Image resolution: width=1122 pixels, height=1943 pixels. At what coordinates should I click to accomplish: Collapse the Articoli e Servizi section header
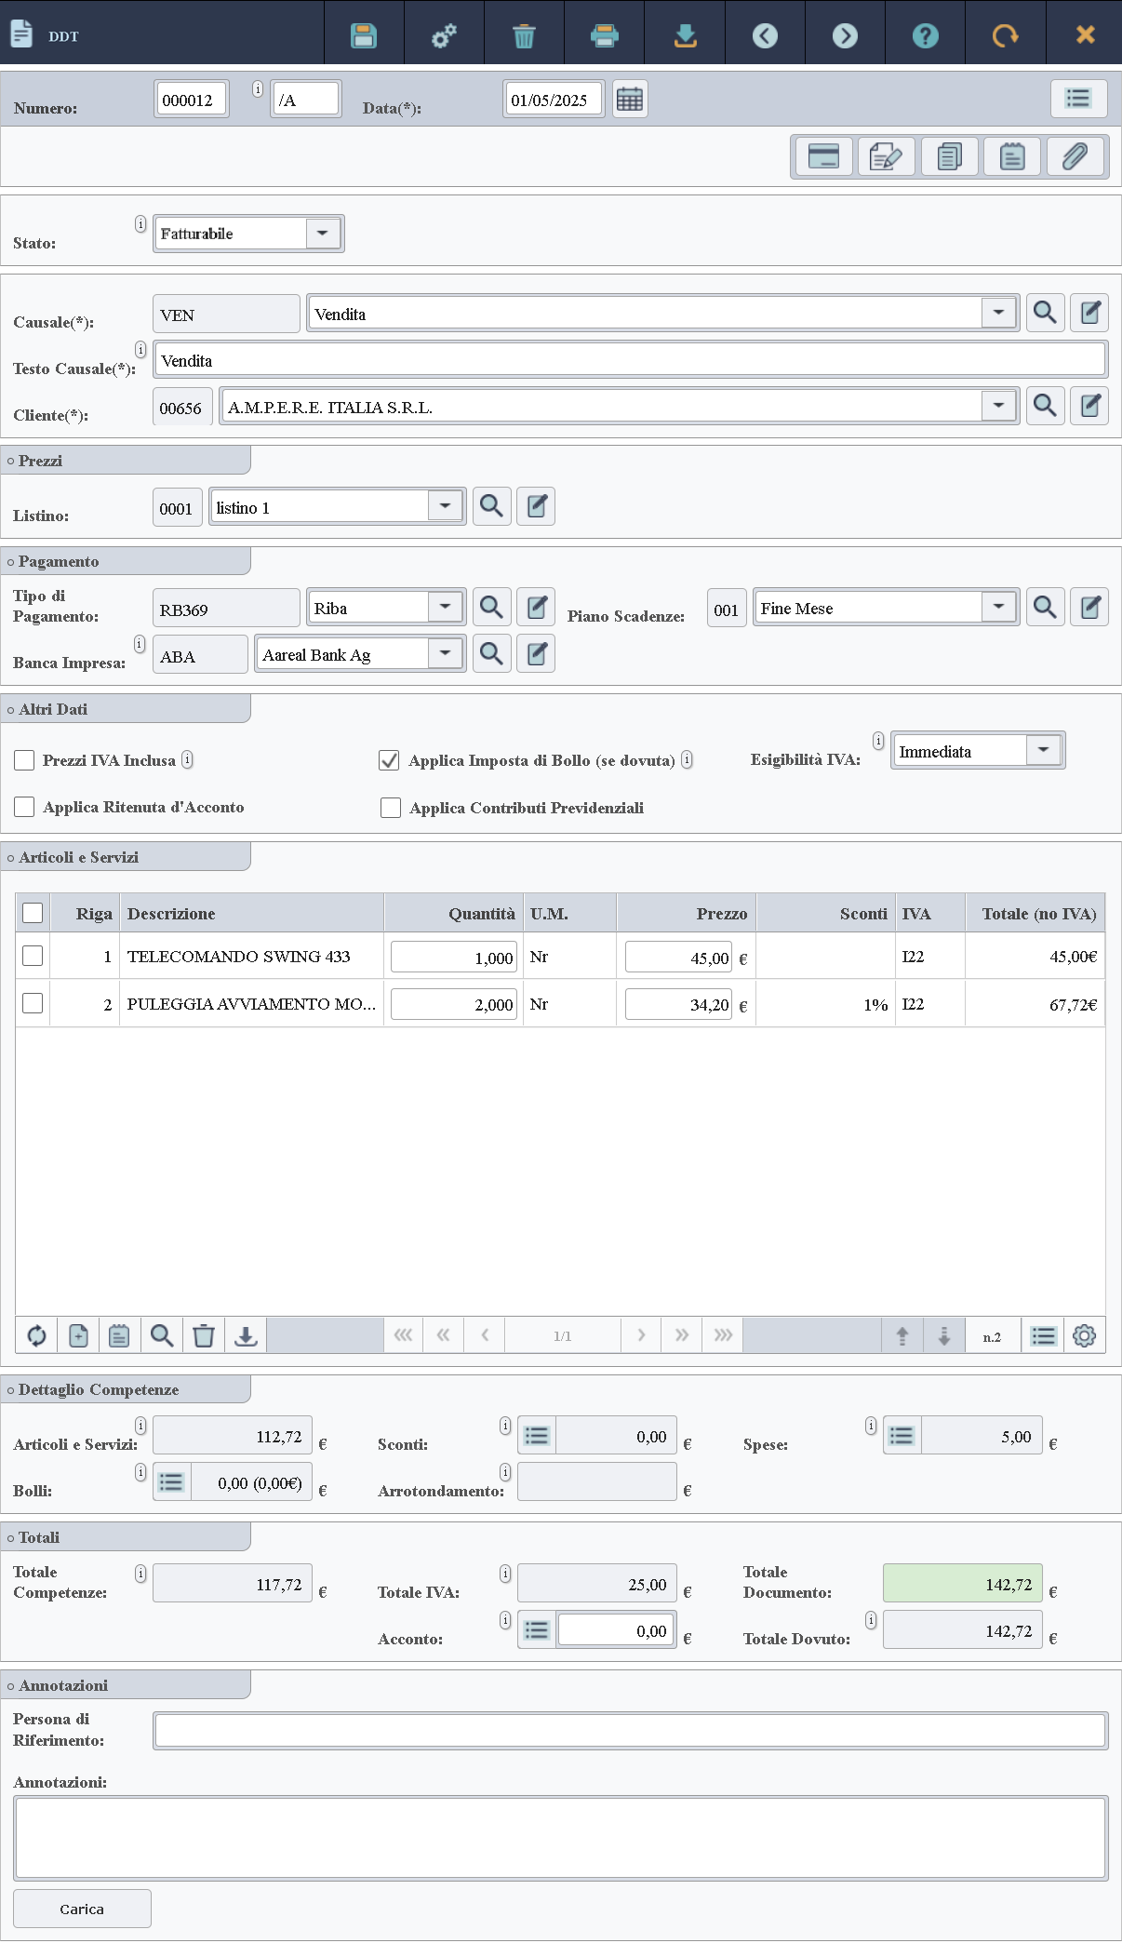coord(126,857)
